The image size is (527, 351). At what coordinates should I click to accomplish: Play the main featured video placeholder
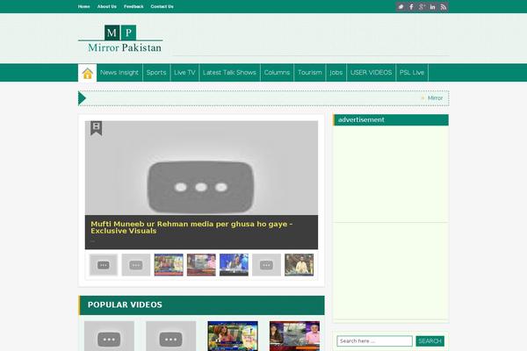pyautogui.click(x=201, y=187)
